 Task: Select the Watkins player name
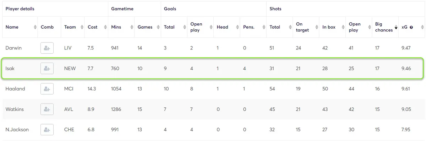pyautogui.click(x=15, y=109)
